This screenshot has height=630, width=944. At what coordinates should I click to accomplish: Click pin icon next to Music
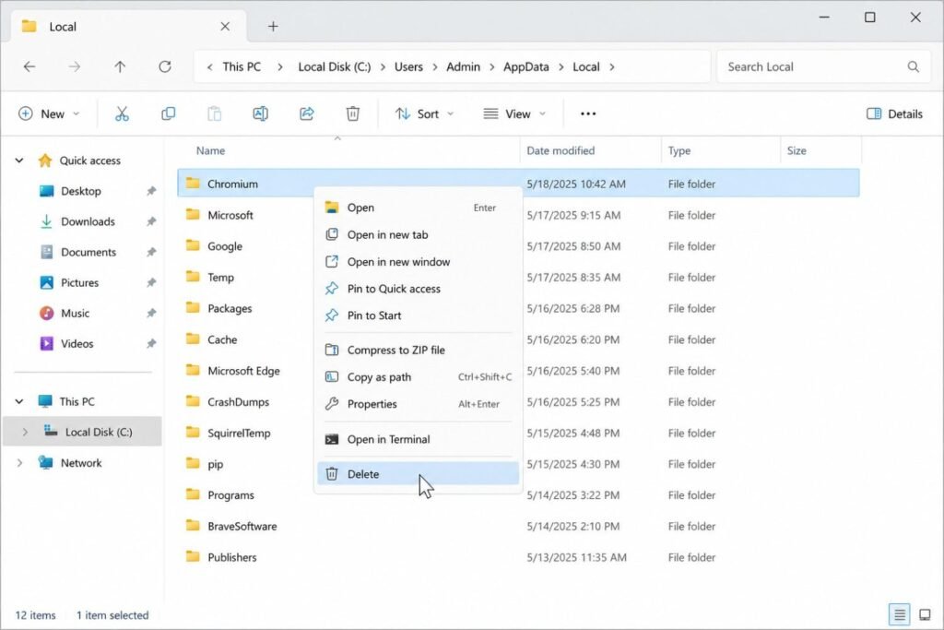[x=151, y=314]
